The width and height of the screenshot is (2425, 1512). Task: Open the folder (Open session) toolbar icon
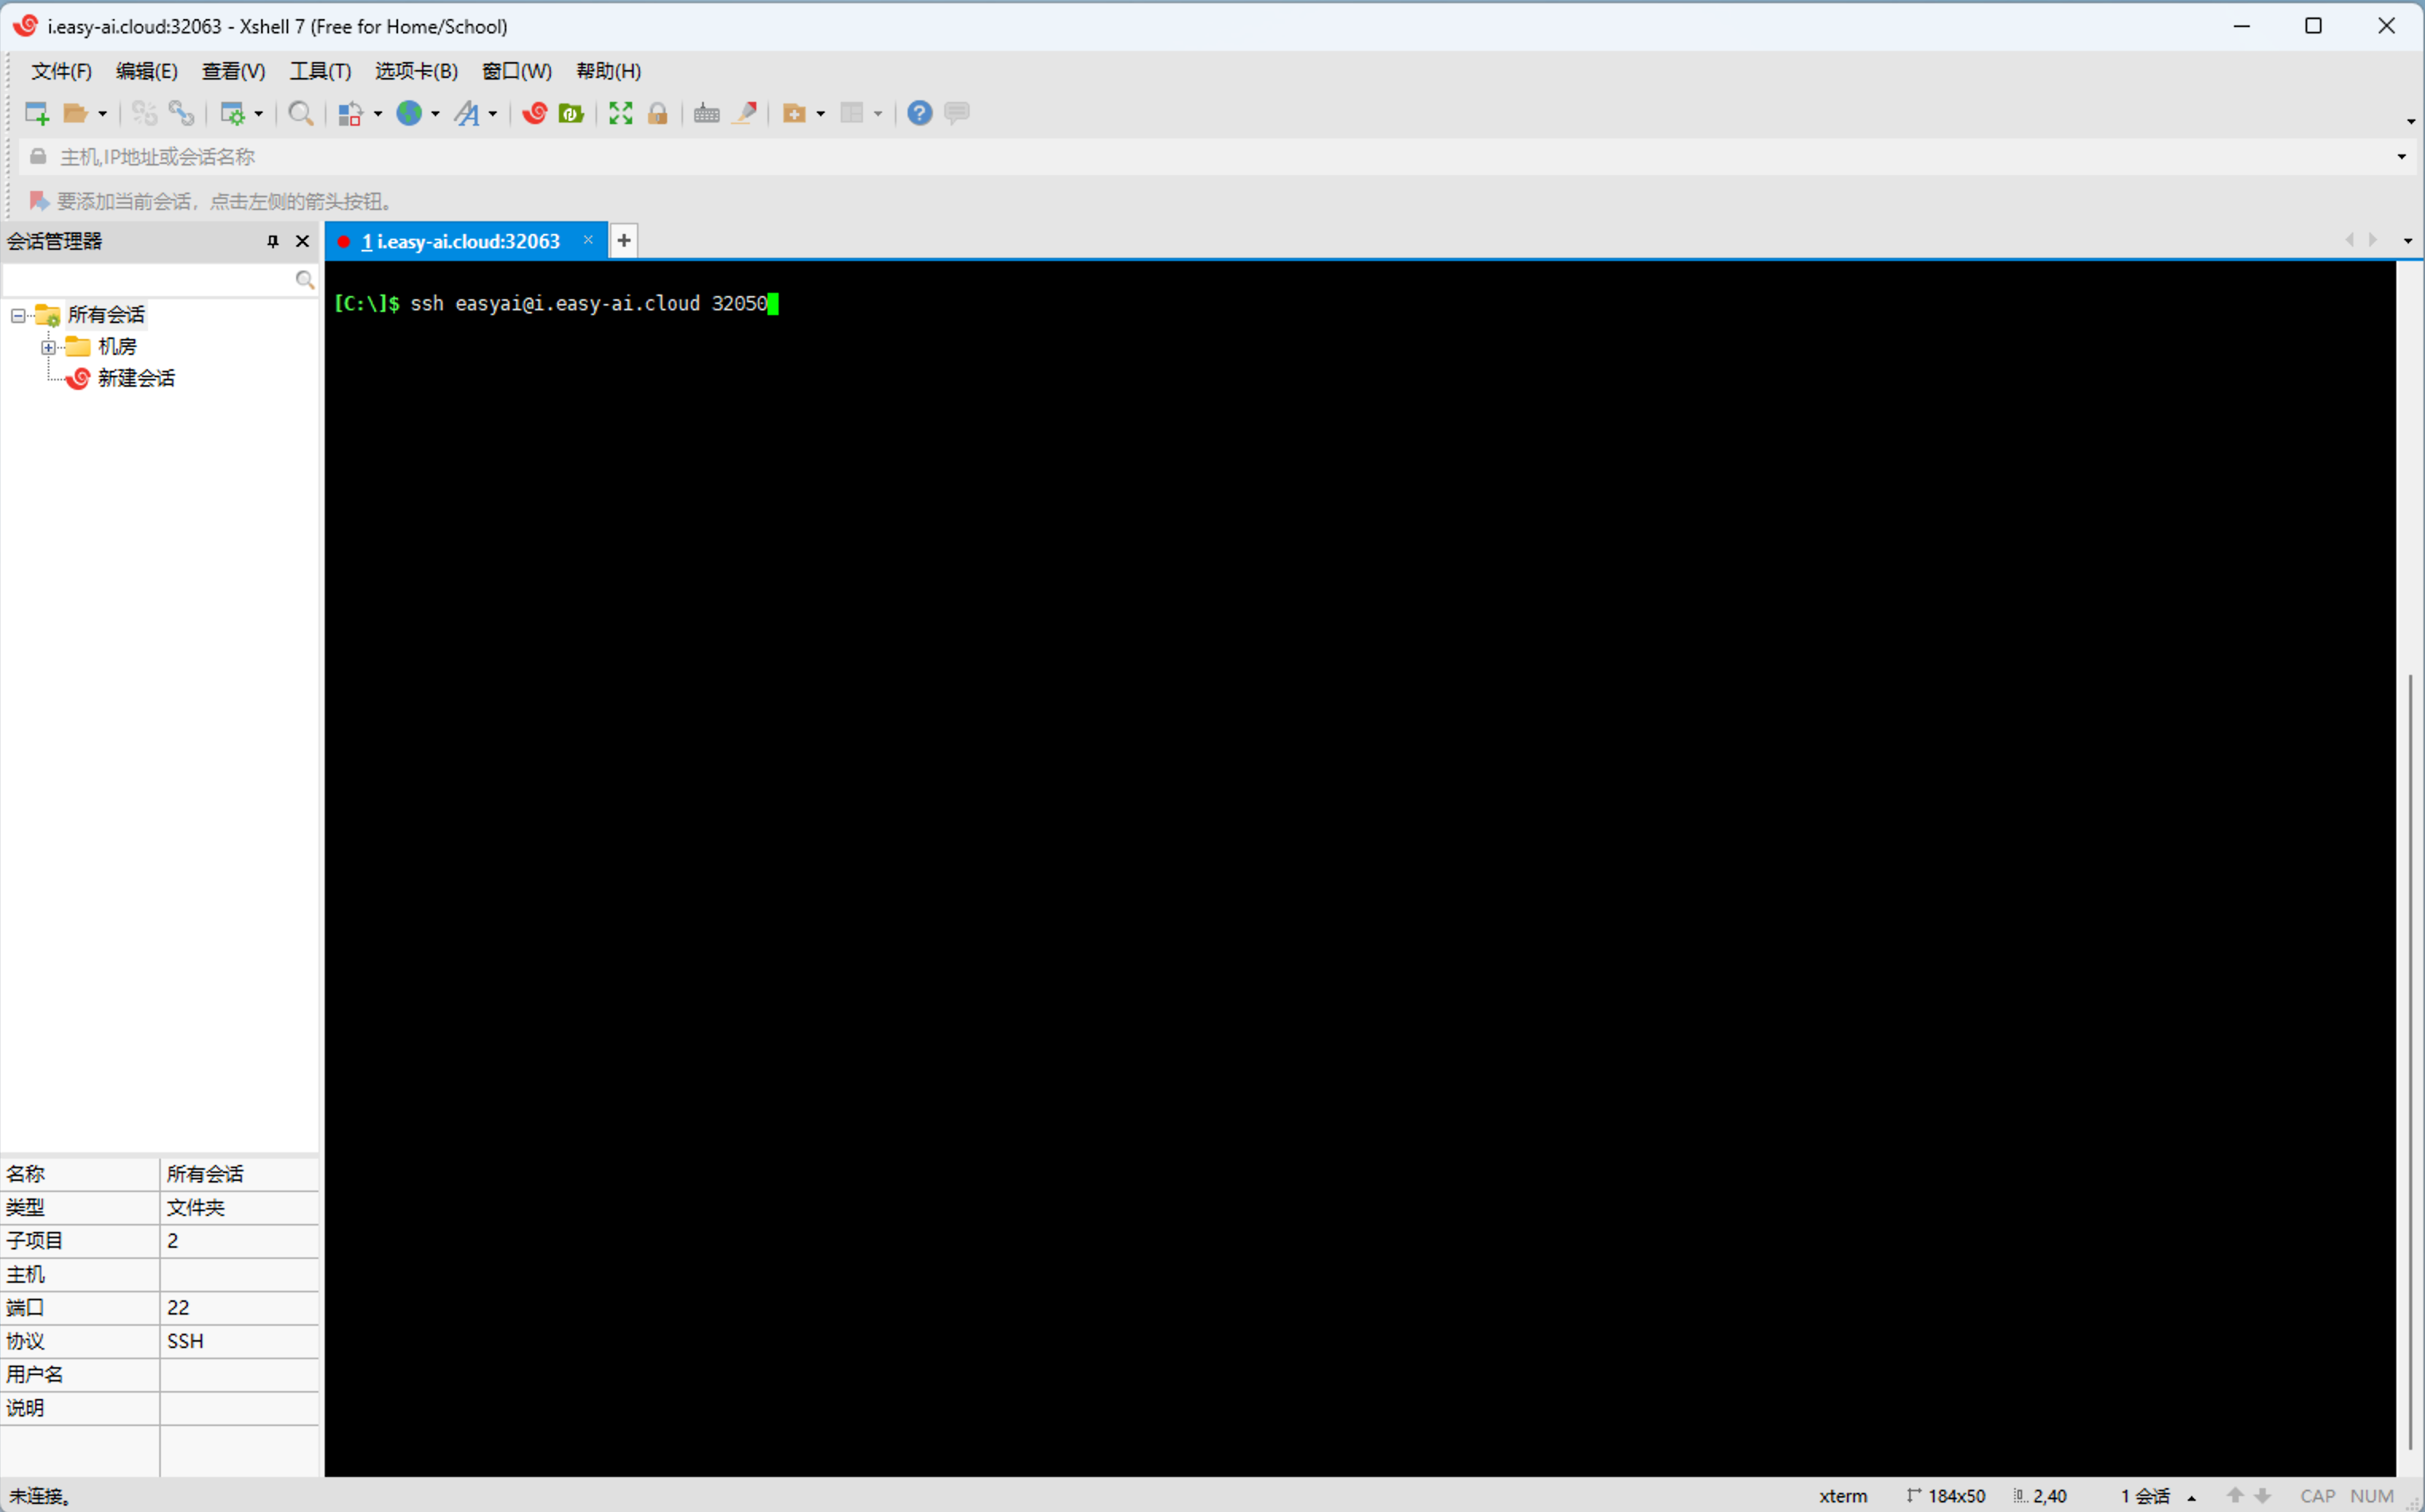[75, 113]
